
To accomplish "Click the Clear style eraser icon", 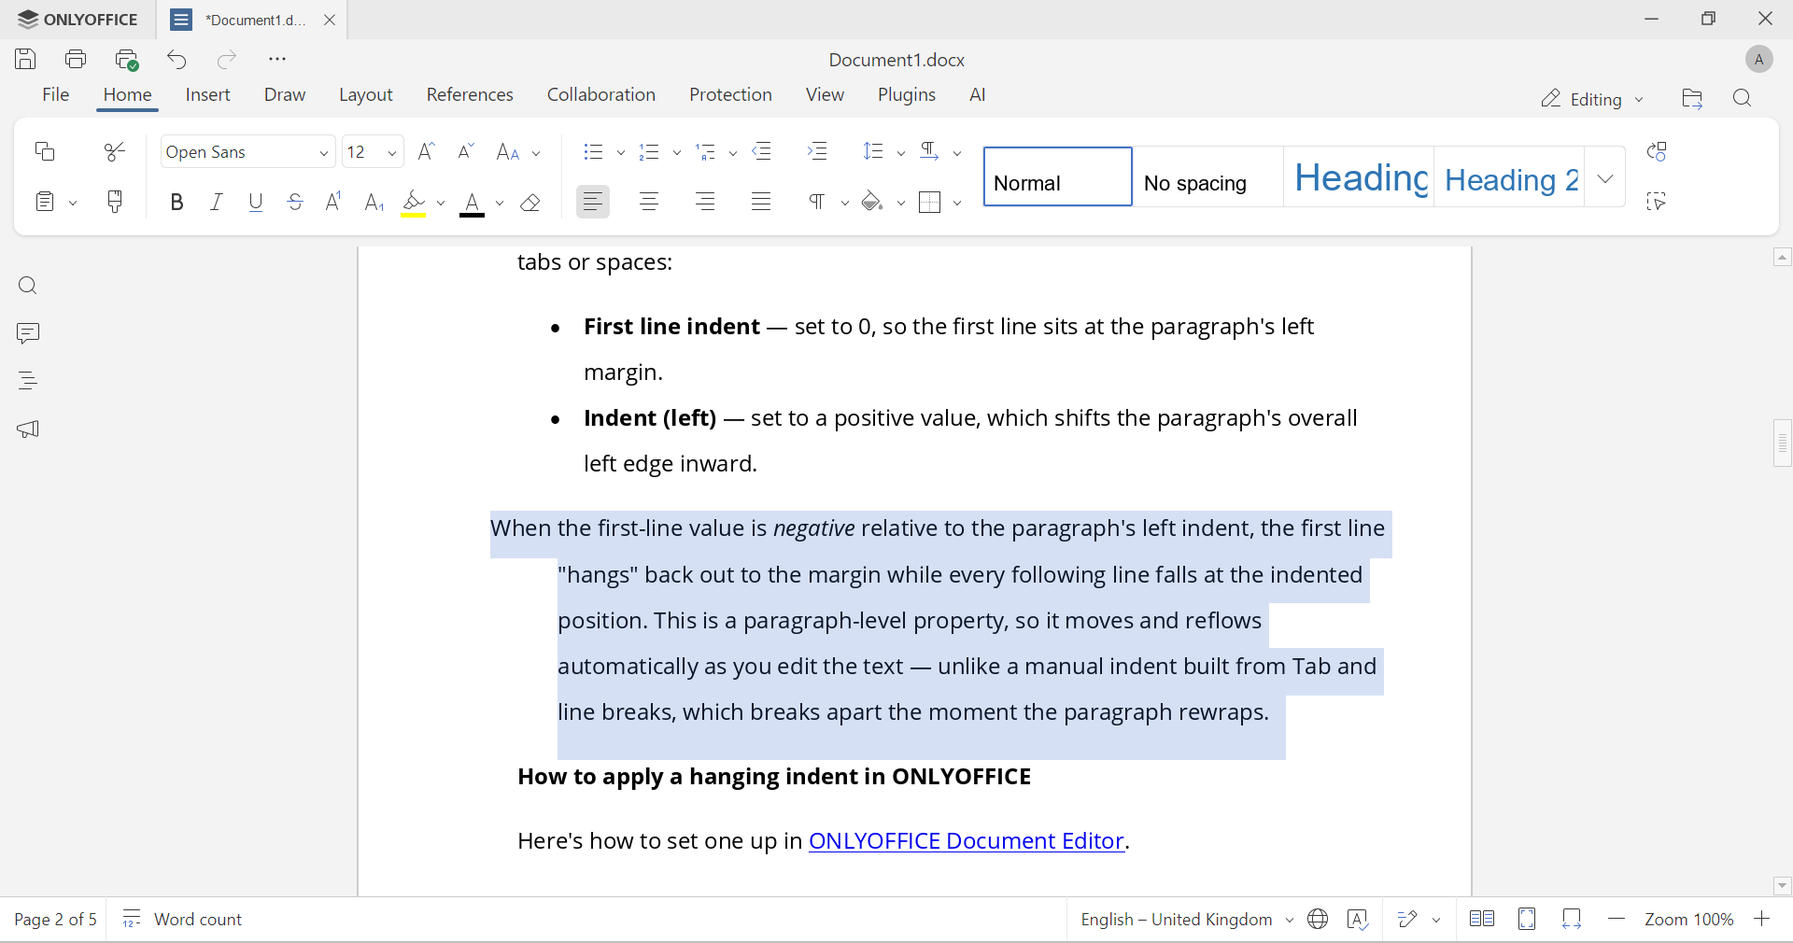I will (x=531, y=203).
